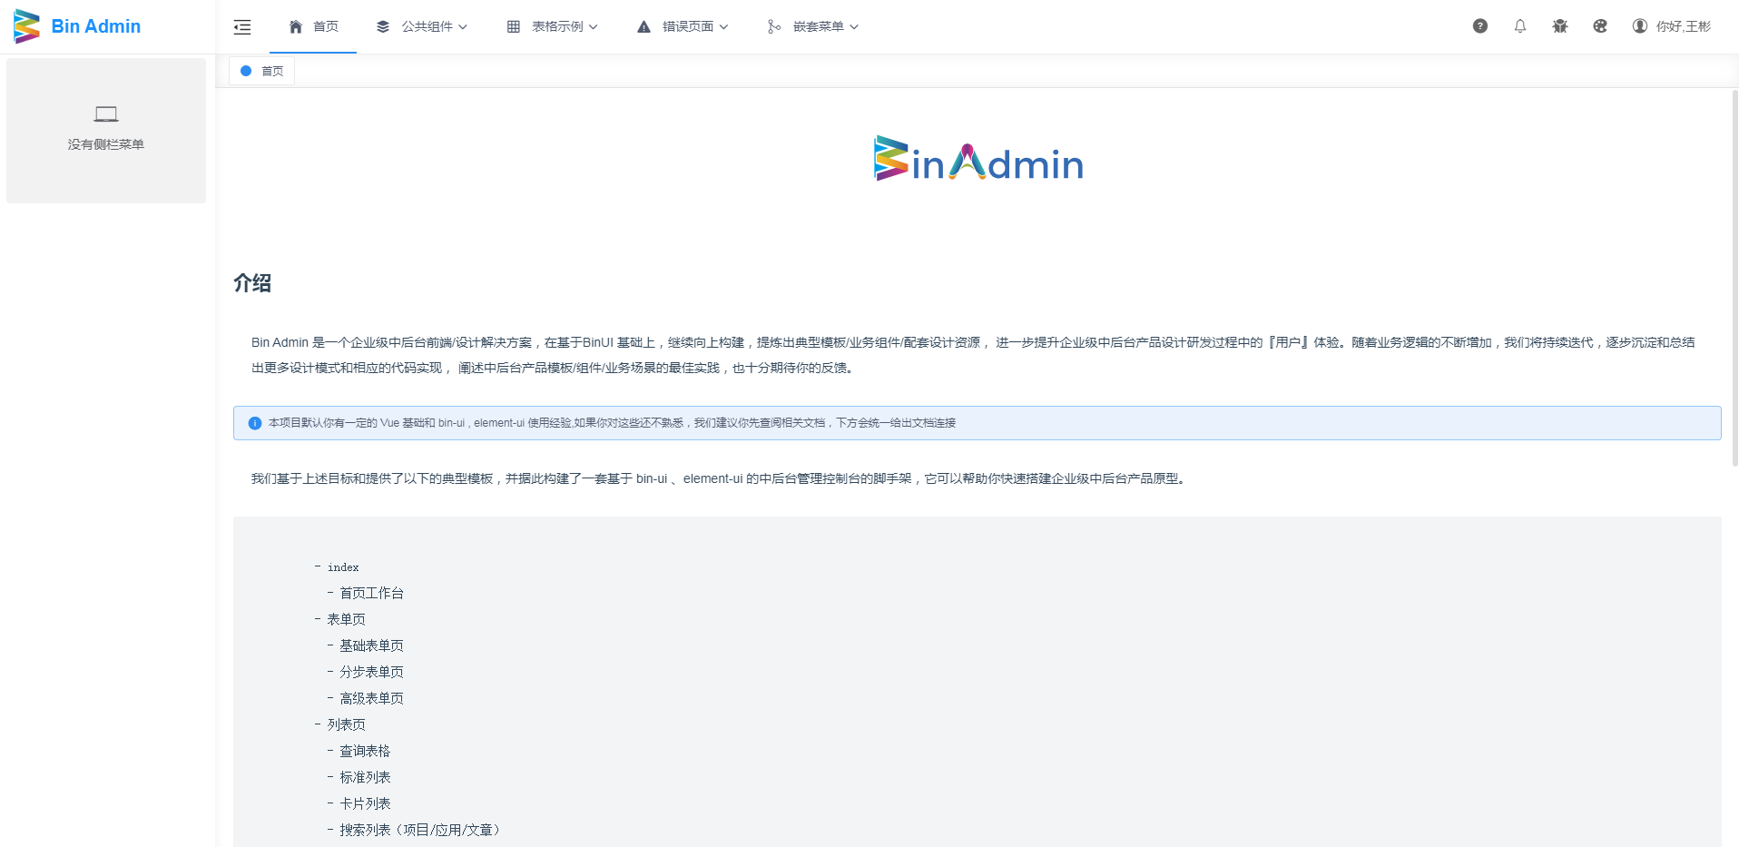This screenshot has width=1739, height=847.
Task: Click the branch icon beside 嵌套菜单
Action: 774,26
